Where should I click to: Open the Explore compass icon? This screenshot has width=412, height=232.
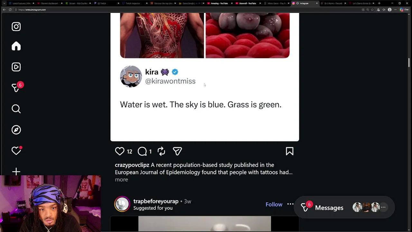point(16,130)
